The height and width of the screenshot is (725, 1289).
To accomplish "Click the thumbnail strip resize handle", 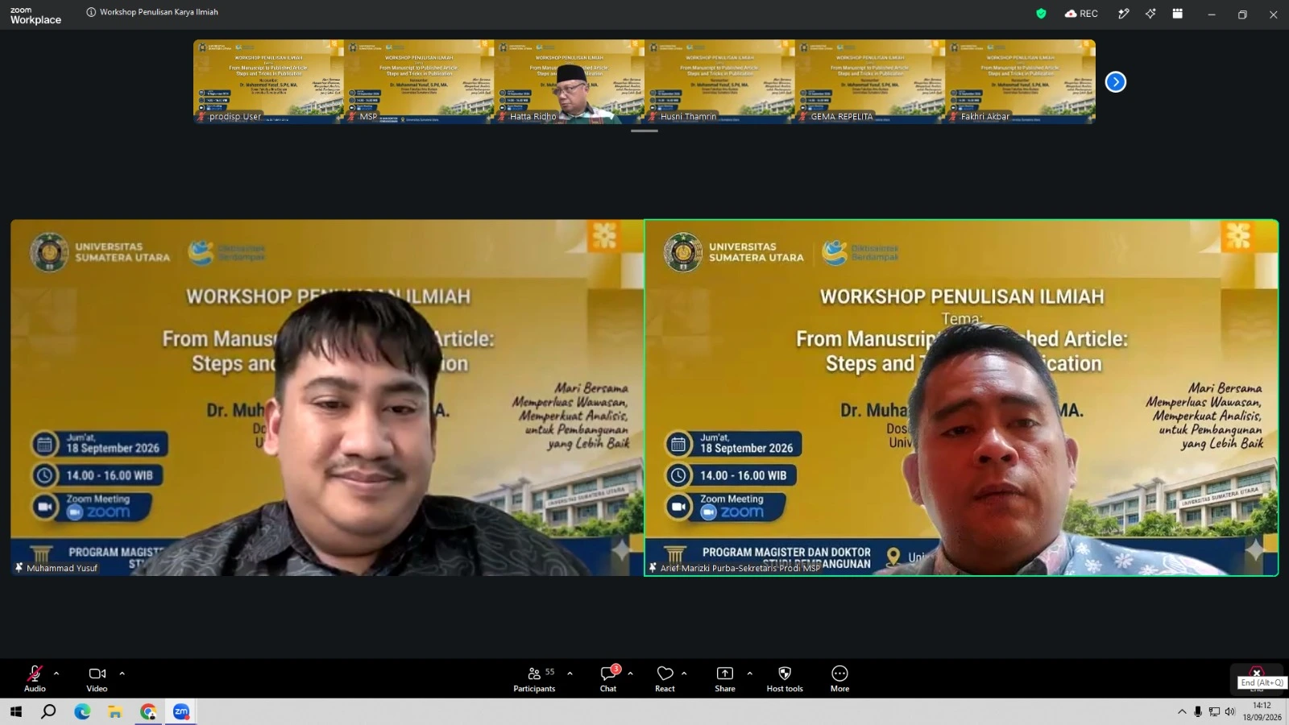I will (644, 130).
